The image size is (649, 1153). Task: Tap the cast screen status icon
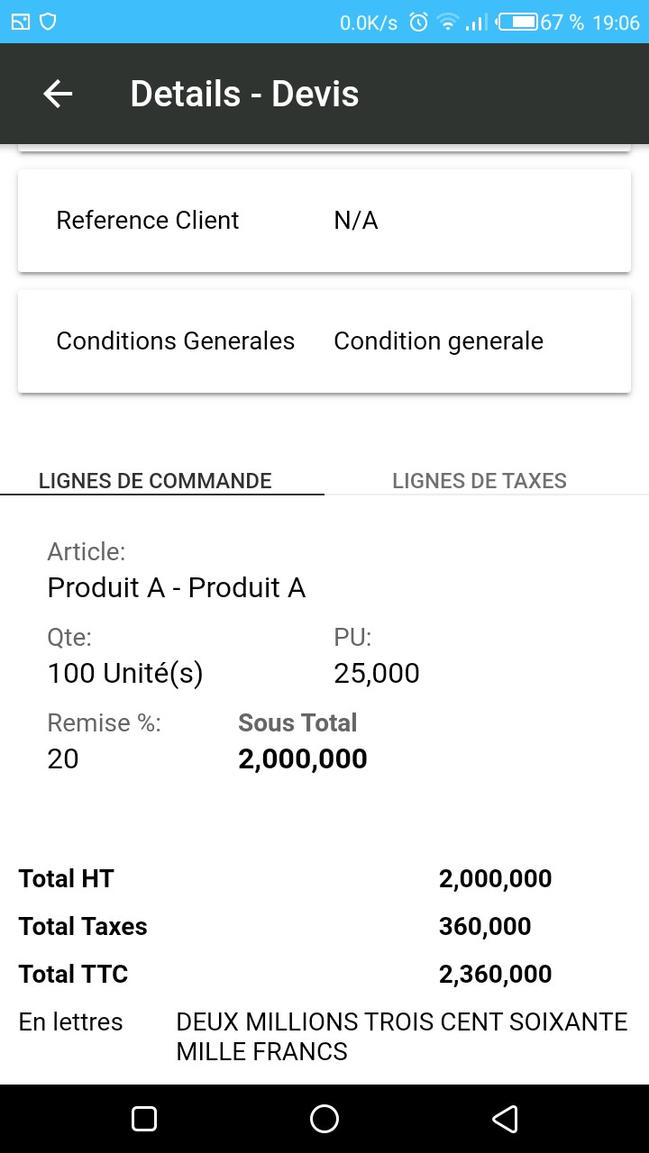pyautogui.click(x=21, y=23)
